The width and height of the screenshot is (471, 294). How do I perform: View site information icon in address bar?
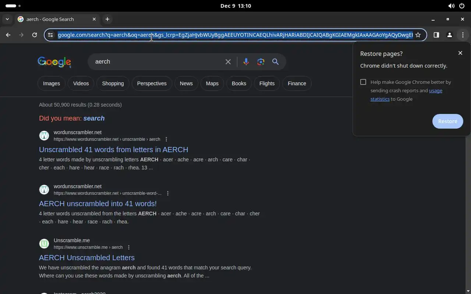point(51,35)
